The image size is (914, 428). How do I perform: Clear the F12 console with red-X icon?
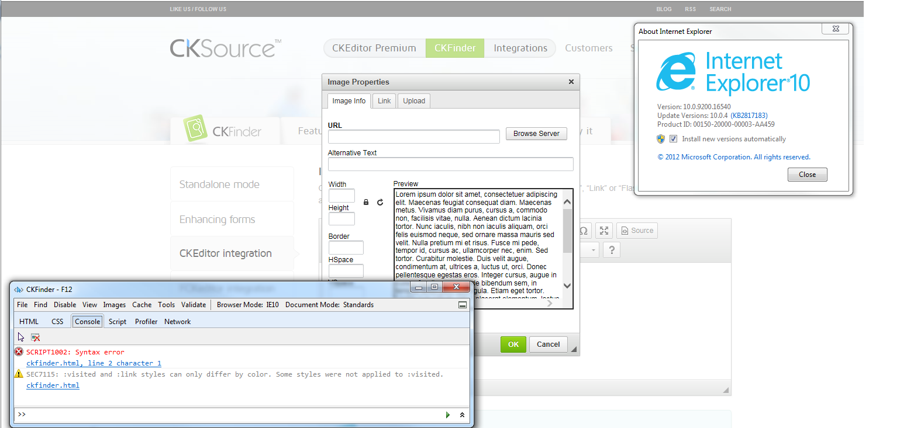click(x=36, y=337)
